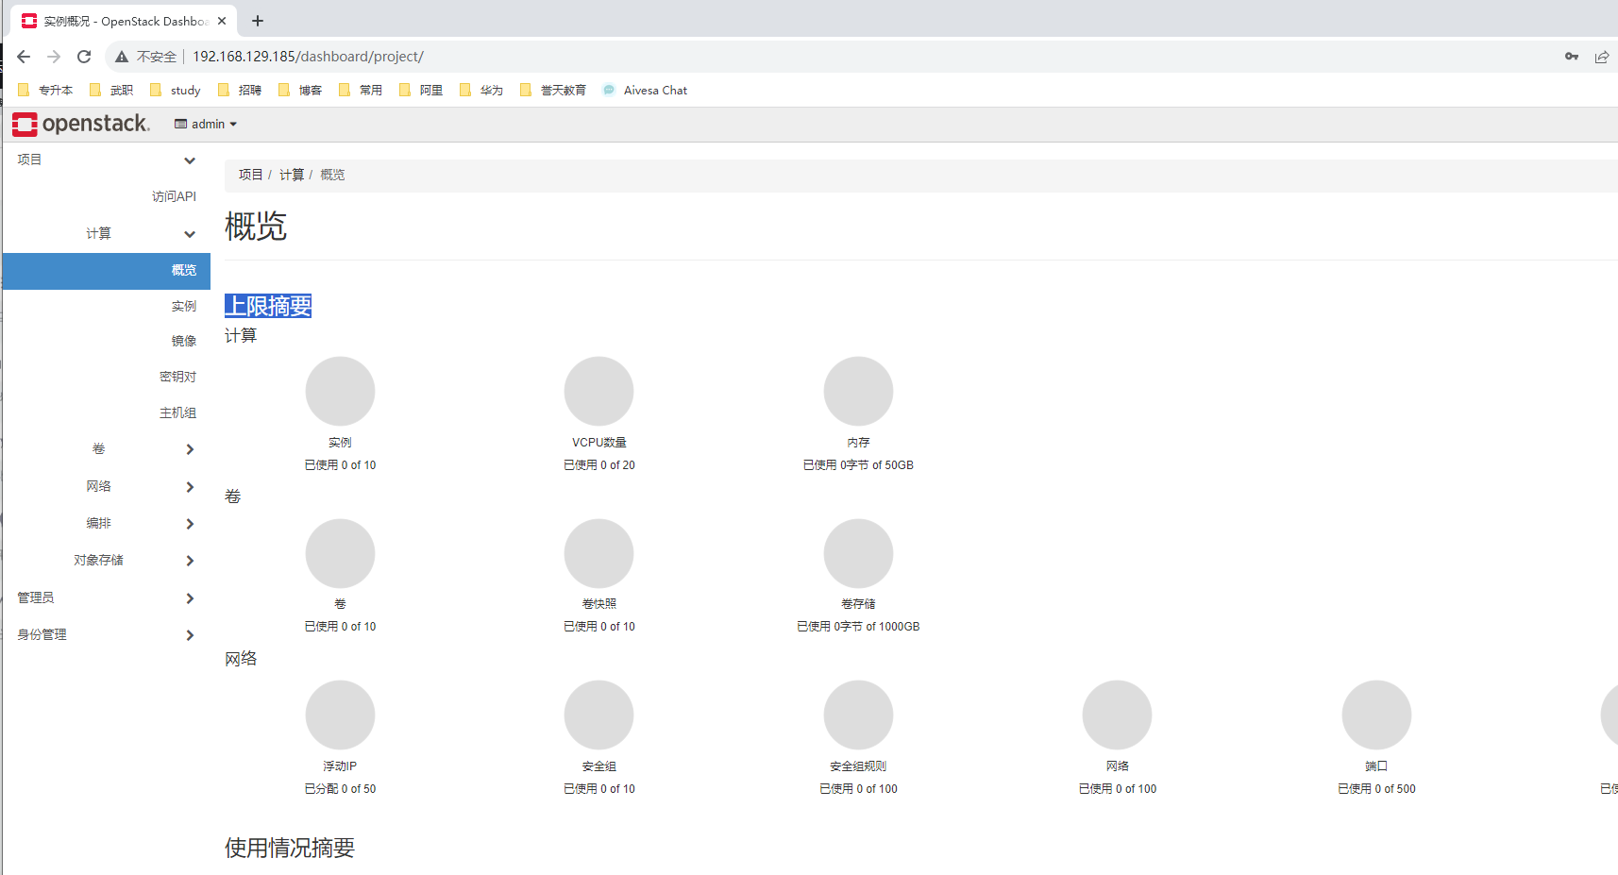Click the 卷快照 quota pie chart
This screenshot has height=875, width=1618.
click(598, 553)
